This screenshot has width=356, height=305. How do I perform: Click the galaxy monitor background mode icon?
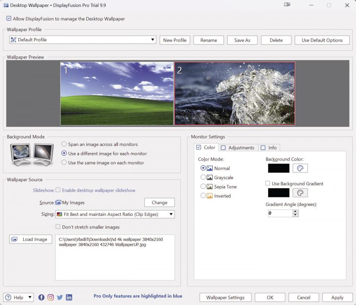point(43,155)
